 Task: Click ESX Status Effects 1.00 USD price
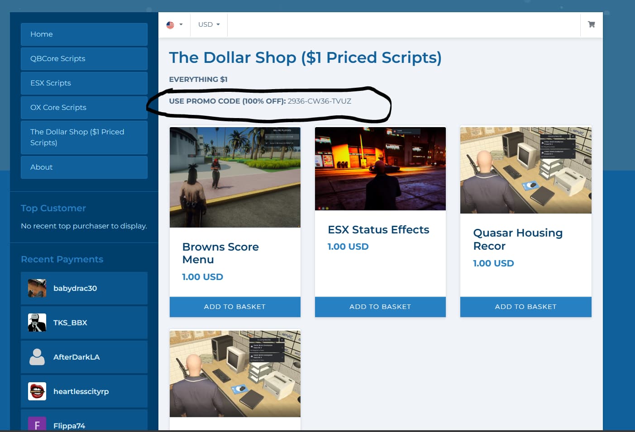point(348,247)
